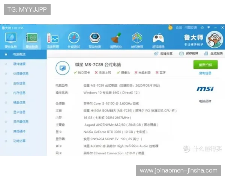Select the 硬件检测 hardware detection icon
The height and width of the screenshot is (180, 225).
(x=32, y=38)
